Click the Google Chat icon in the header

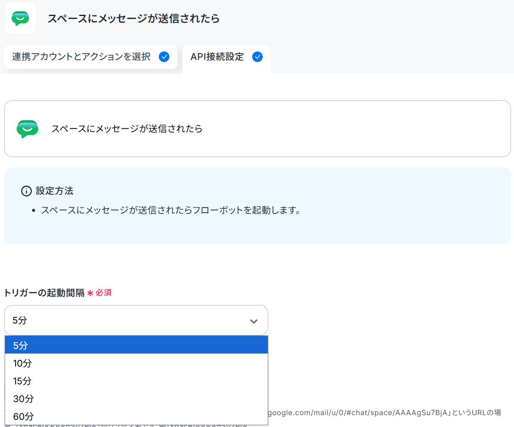20,18
